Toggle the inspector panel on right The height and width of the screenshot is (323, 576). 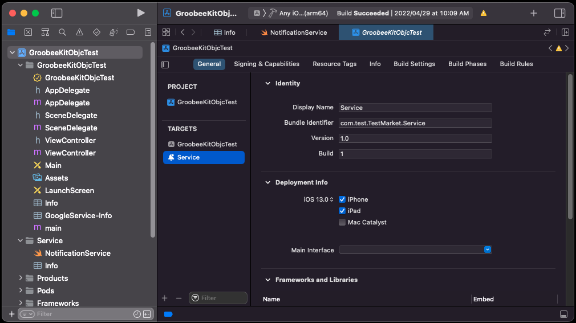click(560, 13)
